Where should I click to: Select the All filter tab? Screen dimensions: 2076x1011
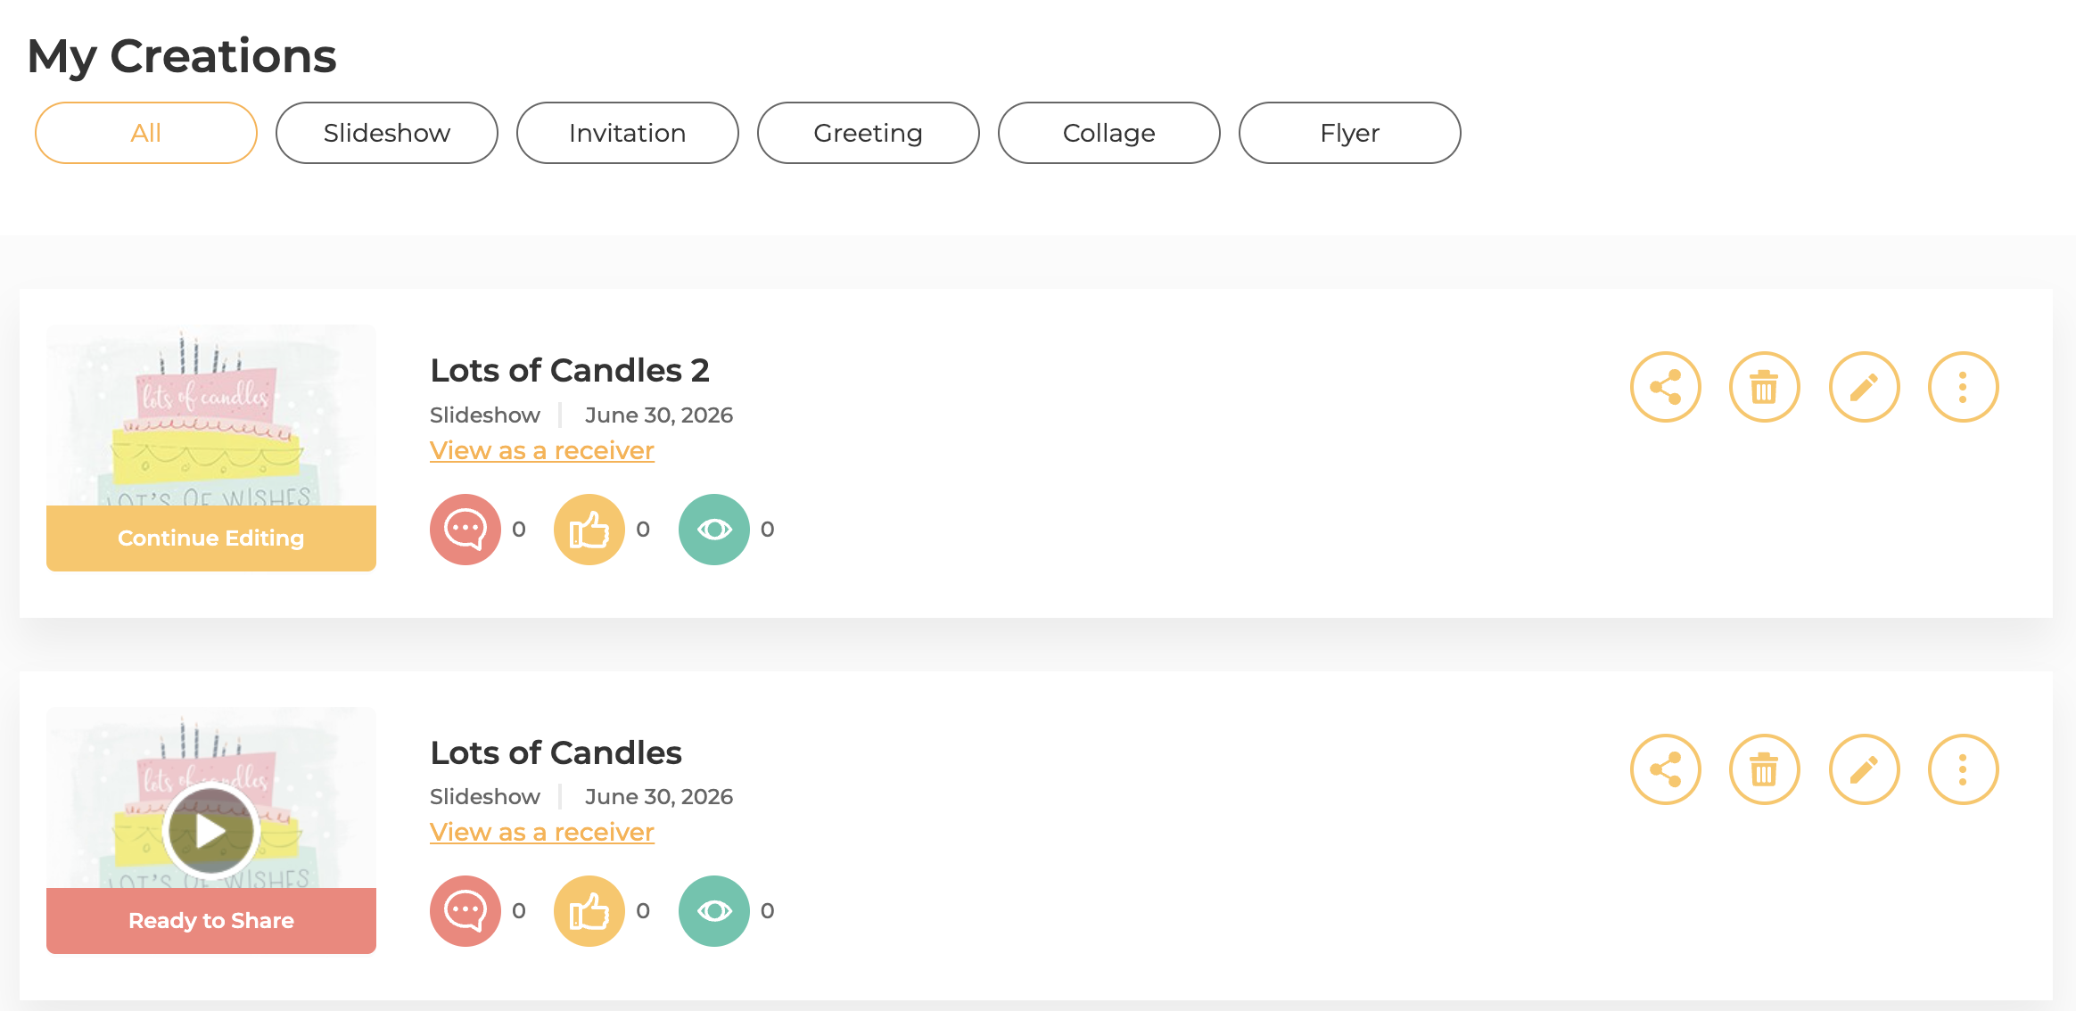[146, 133]
